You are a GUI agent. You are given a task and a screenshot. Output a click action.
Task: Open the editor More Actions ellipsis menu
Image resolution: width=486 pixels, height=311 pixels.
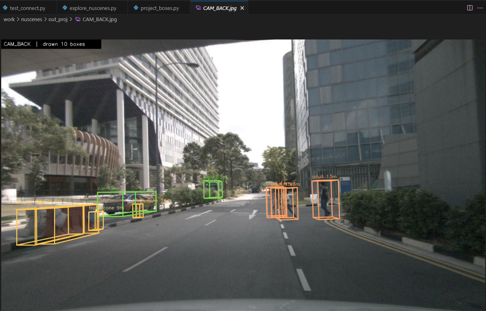(x=480, y=8)
